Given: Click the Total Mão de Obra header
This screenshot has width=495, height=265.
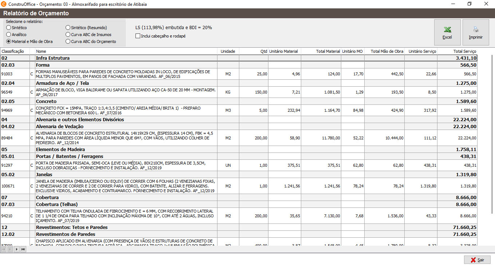Looking at the screenshot, I should coord(384,51).
